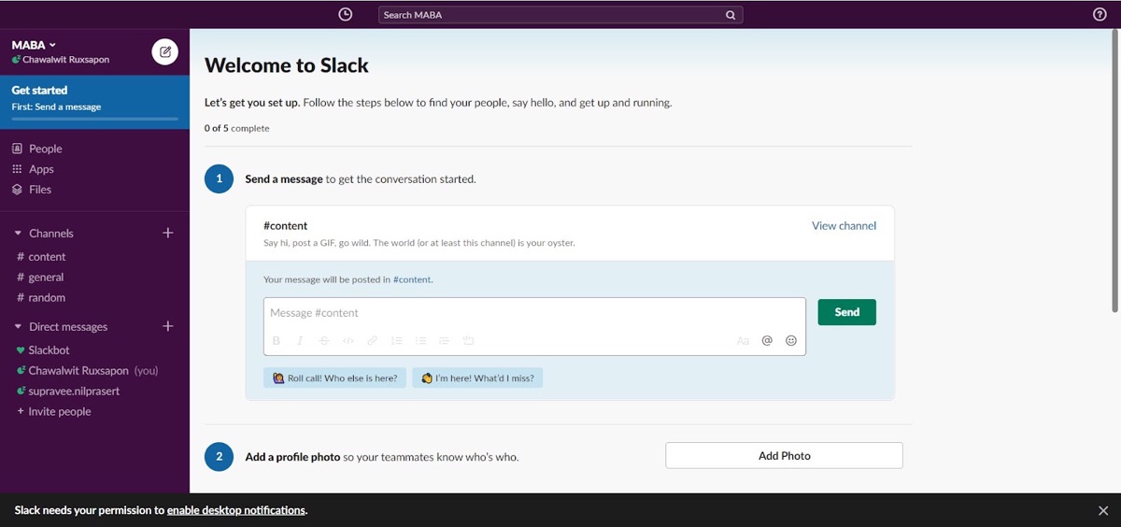Screen dimensions: 1121x527
Task: Click enable desktop notifications link
Action: click(x=236, y=510)
